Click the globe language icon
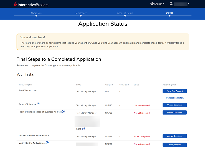The width and height of the screenshot is (205, 156). point(152,4)
